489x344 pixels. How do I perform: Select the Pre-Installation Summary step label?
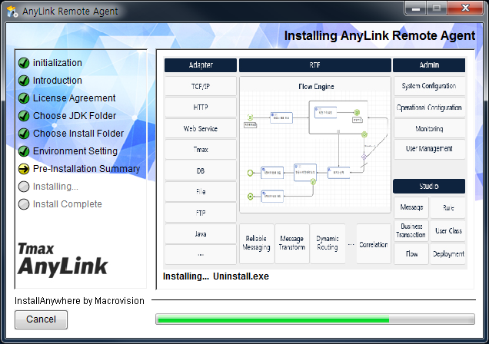point(86,169)
